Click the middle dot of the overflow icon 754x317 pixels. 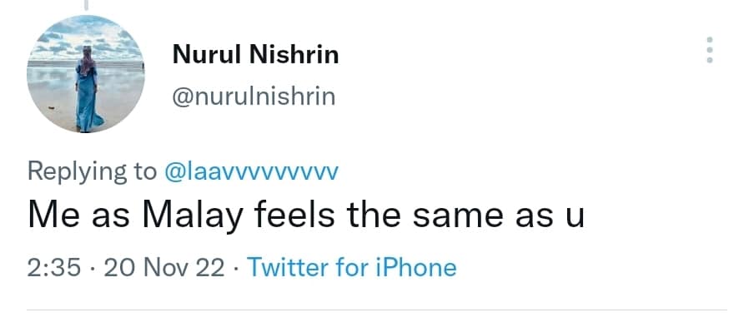[x=709, y=49]
